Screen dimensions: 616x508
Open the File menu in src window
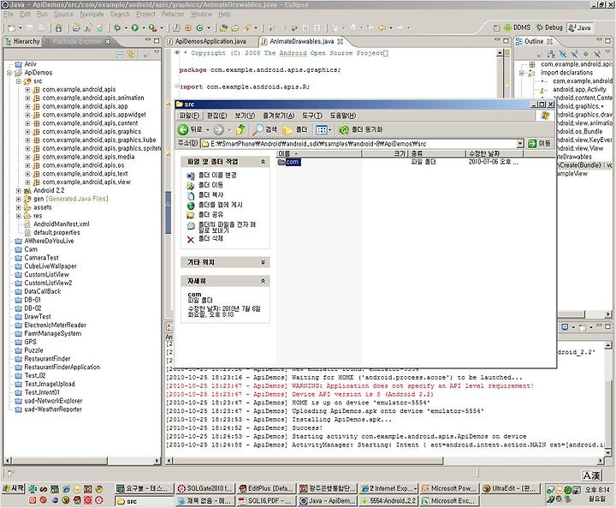pos(189,116)
